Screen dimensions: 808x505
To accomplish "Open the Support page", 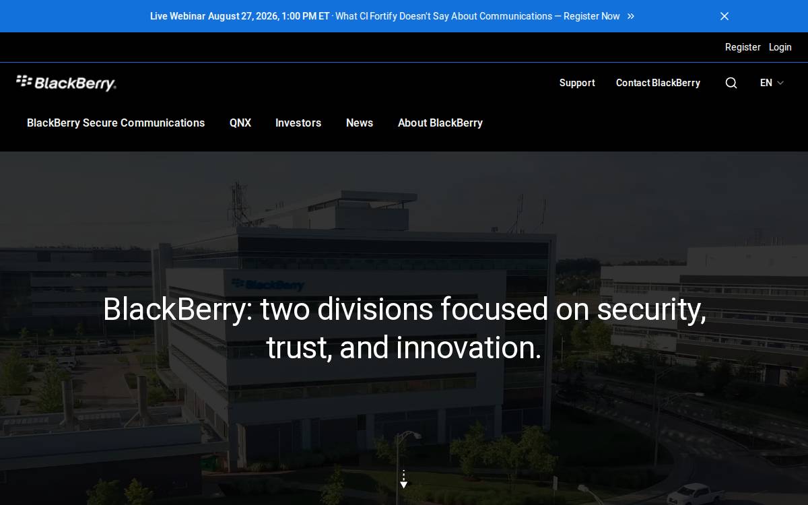I will 577,83.
